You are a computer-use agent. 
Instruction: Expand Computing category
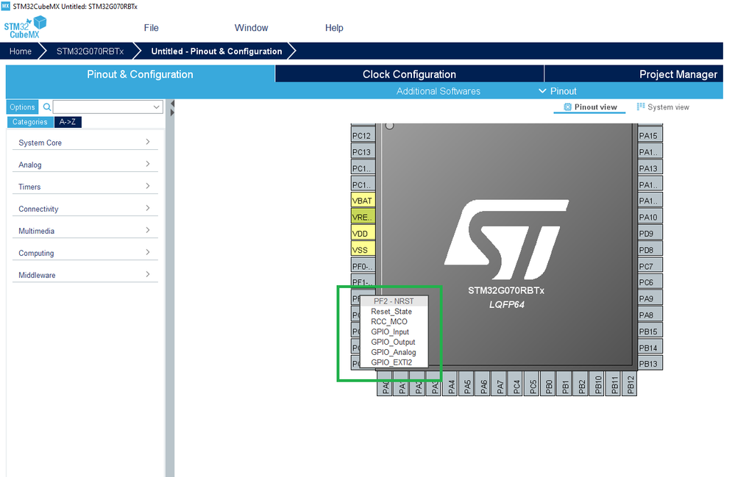[85, 252]
